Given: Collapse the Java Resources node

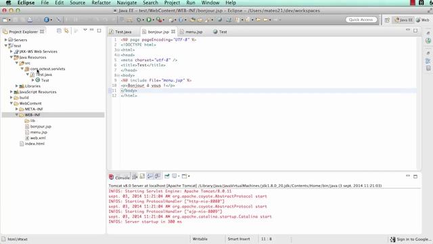Looking at the screenshot, I should pos(12,57).
